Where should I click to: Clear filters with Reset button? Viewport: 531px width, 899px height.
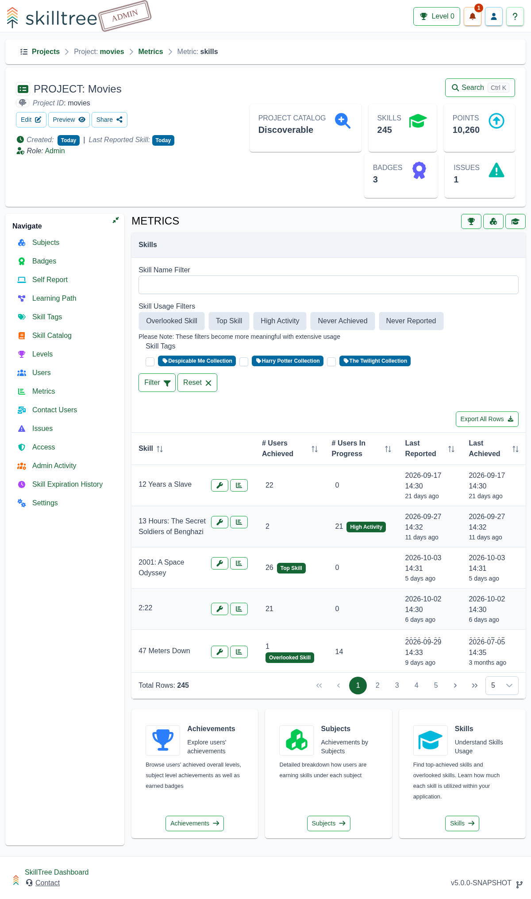[x=197, y=383]
